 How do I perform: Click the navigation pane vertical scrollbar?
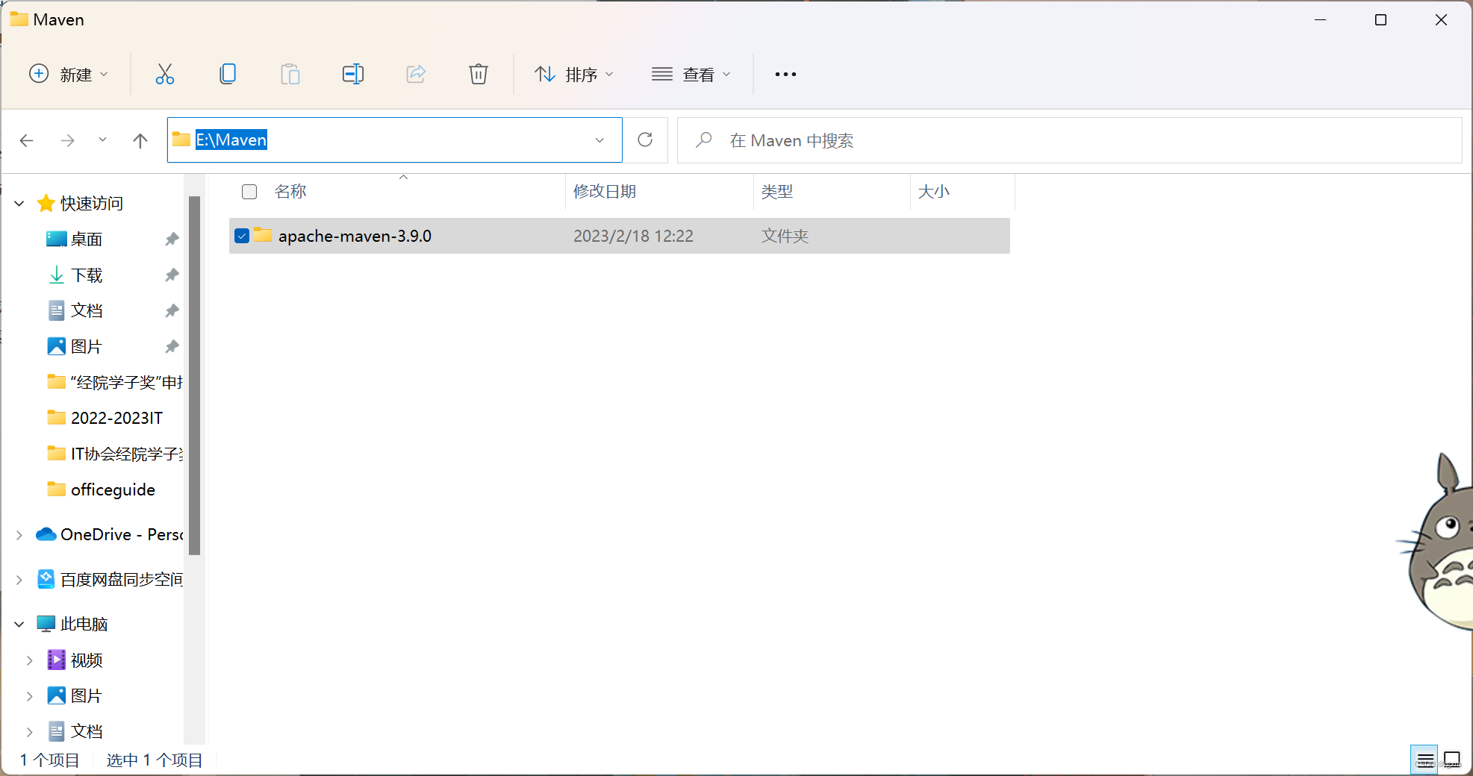[194, 375]
